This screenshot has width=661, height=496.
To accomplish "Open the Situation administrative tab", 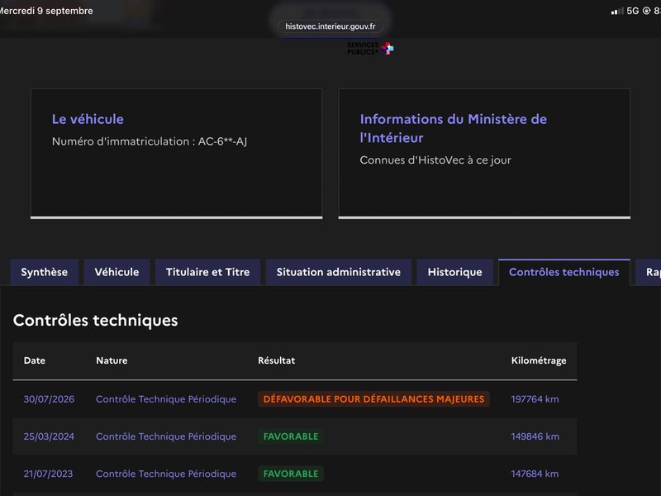I will [339, 272].
